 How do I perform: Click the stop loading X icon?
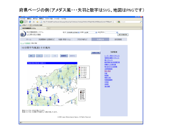[x=34, y=22]
